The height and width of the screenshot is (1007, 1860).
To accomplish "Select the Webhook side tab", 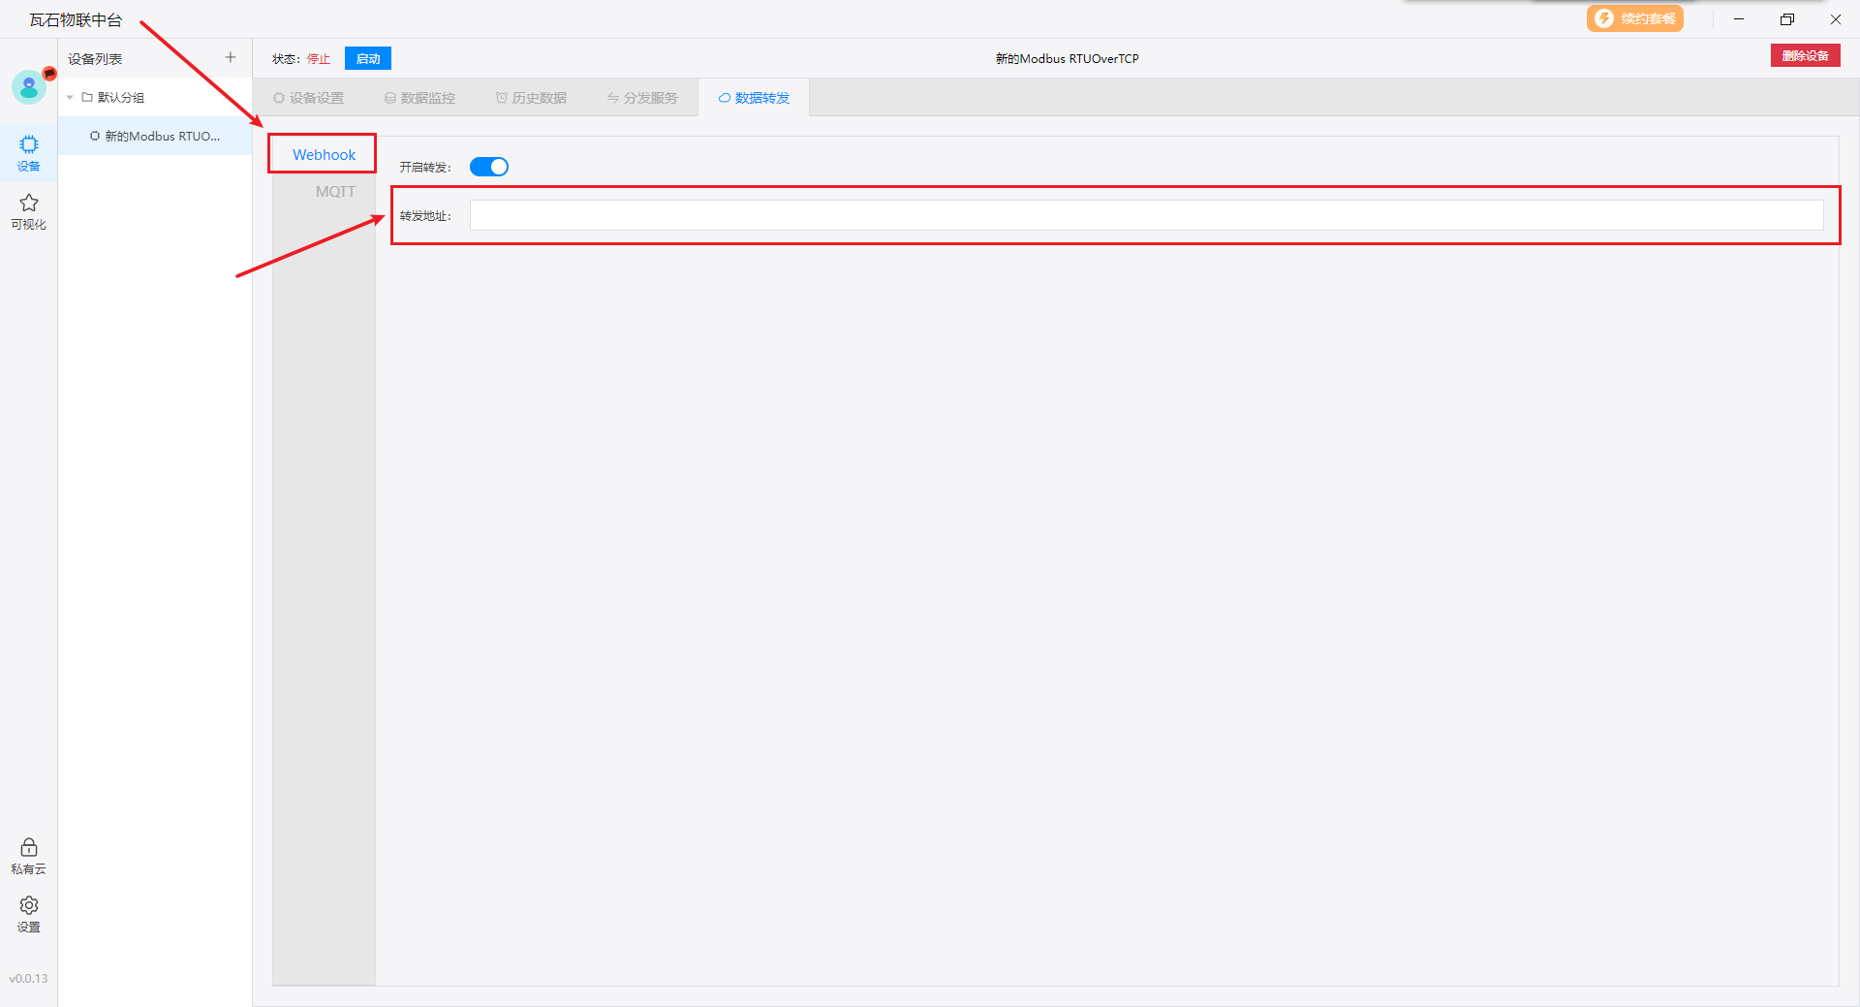I will pos(324,154).
